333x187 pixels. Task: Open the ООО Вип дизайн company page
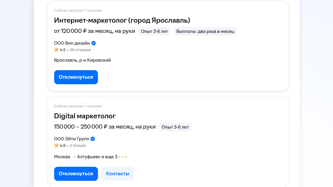coord(72,43)
